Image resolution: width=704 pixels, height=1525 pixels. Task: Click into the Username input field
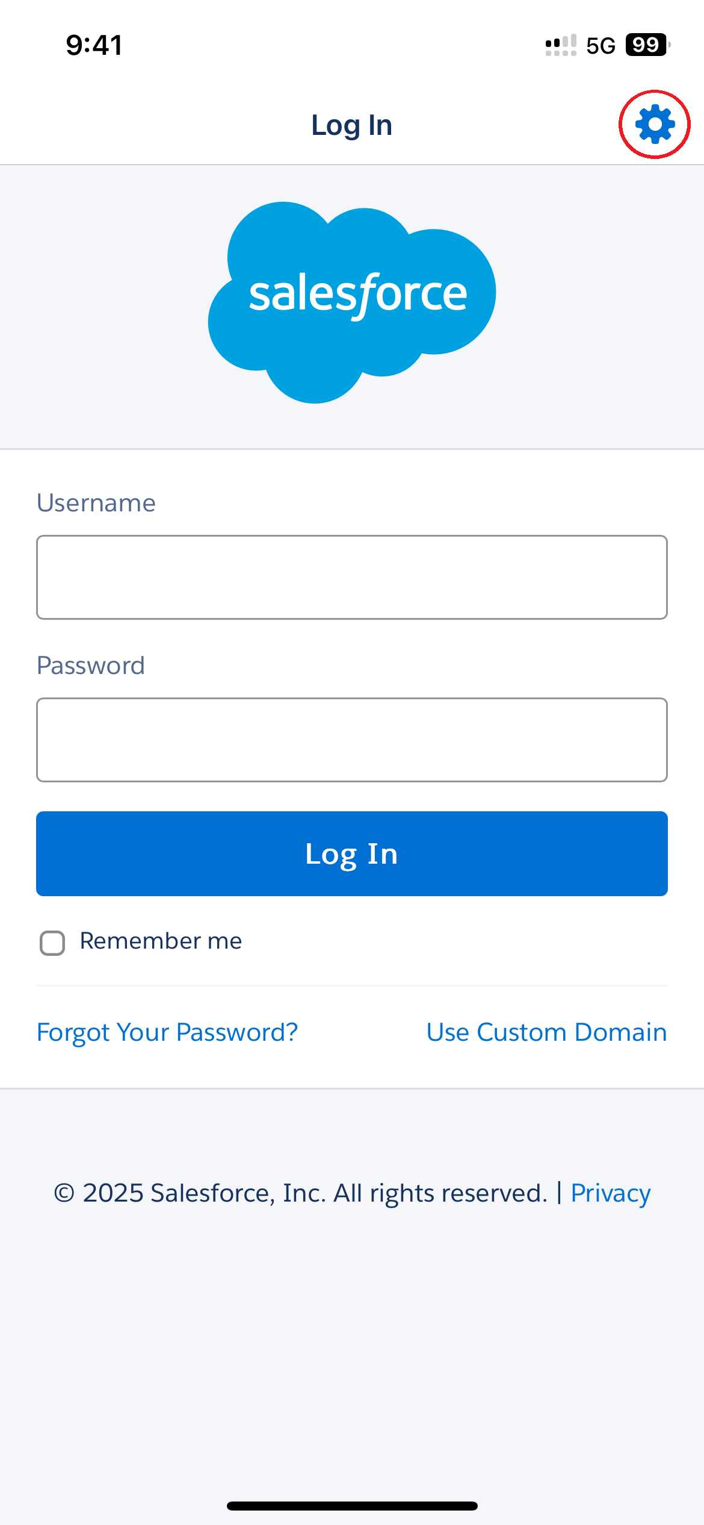click(x=352, y=577)
